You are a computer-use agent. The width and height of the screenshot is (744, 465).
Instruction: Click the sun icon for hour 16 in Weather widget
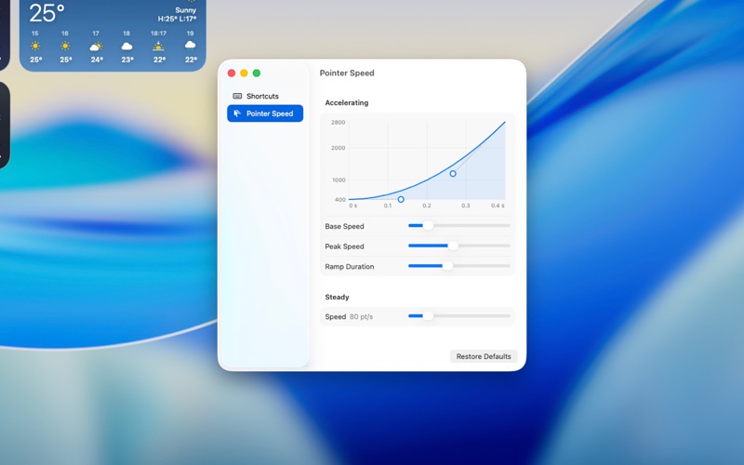[x=65, y=46]
